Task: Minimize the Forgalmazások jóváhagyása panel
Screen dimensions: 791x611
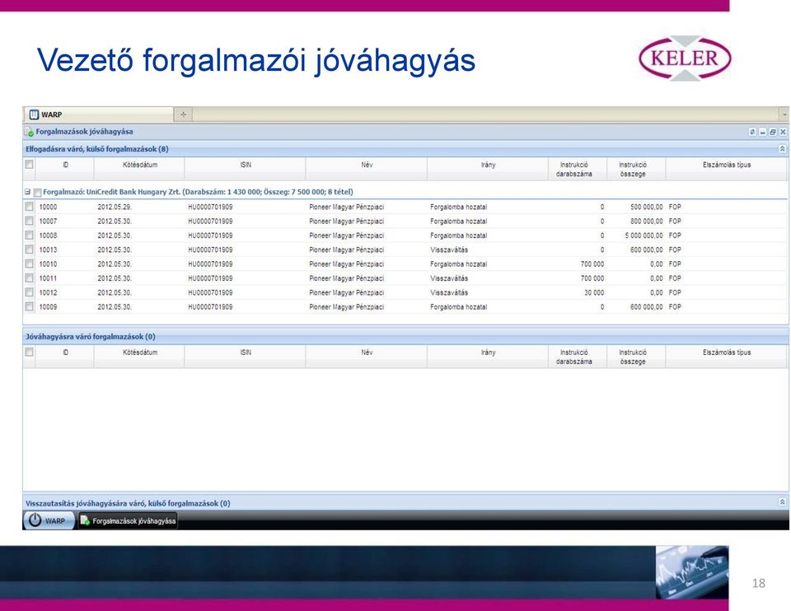Action: [x=762, y=132]
